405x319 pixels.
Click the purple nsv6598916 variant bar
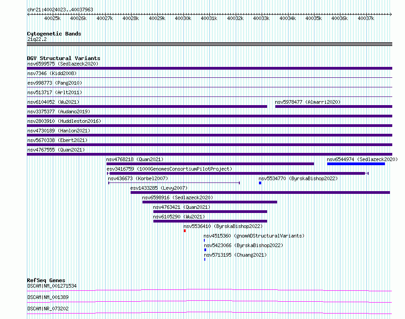[210, 202]
